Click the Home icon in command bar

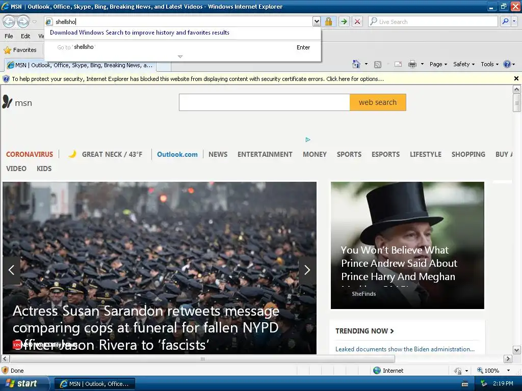click(356, 64)
